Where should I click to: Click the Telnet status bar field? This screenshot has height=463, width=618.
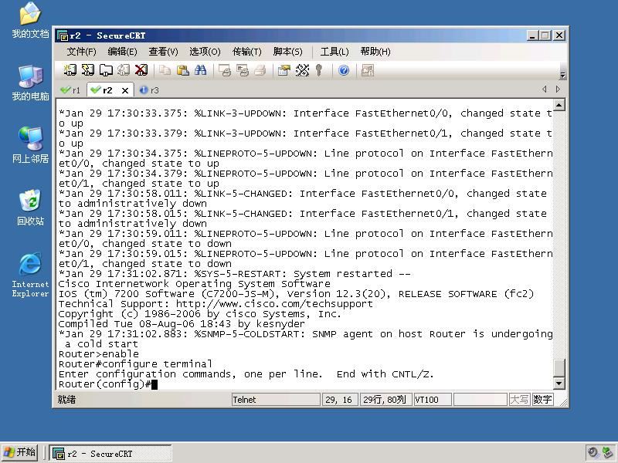point(276,400)
